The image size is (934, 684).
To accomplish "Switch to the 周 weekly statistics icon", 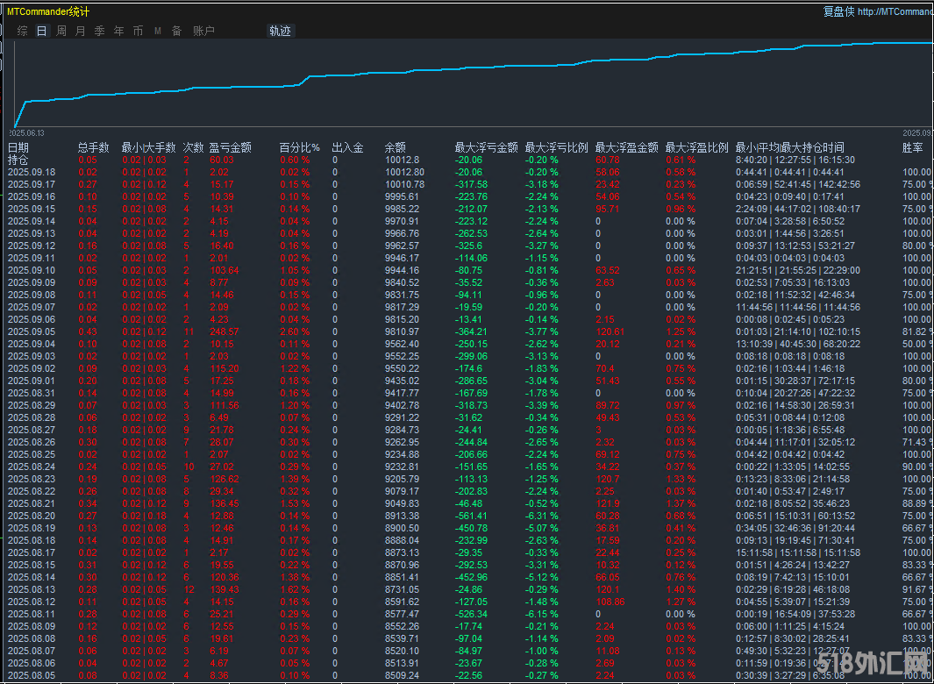I will (61, 30).
